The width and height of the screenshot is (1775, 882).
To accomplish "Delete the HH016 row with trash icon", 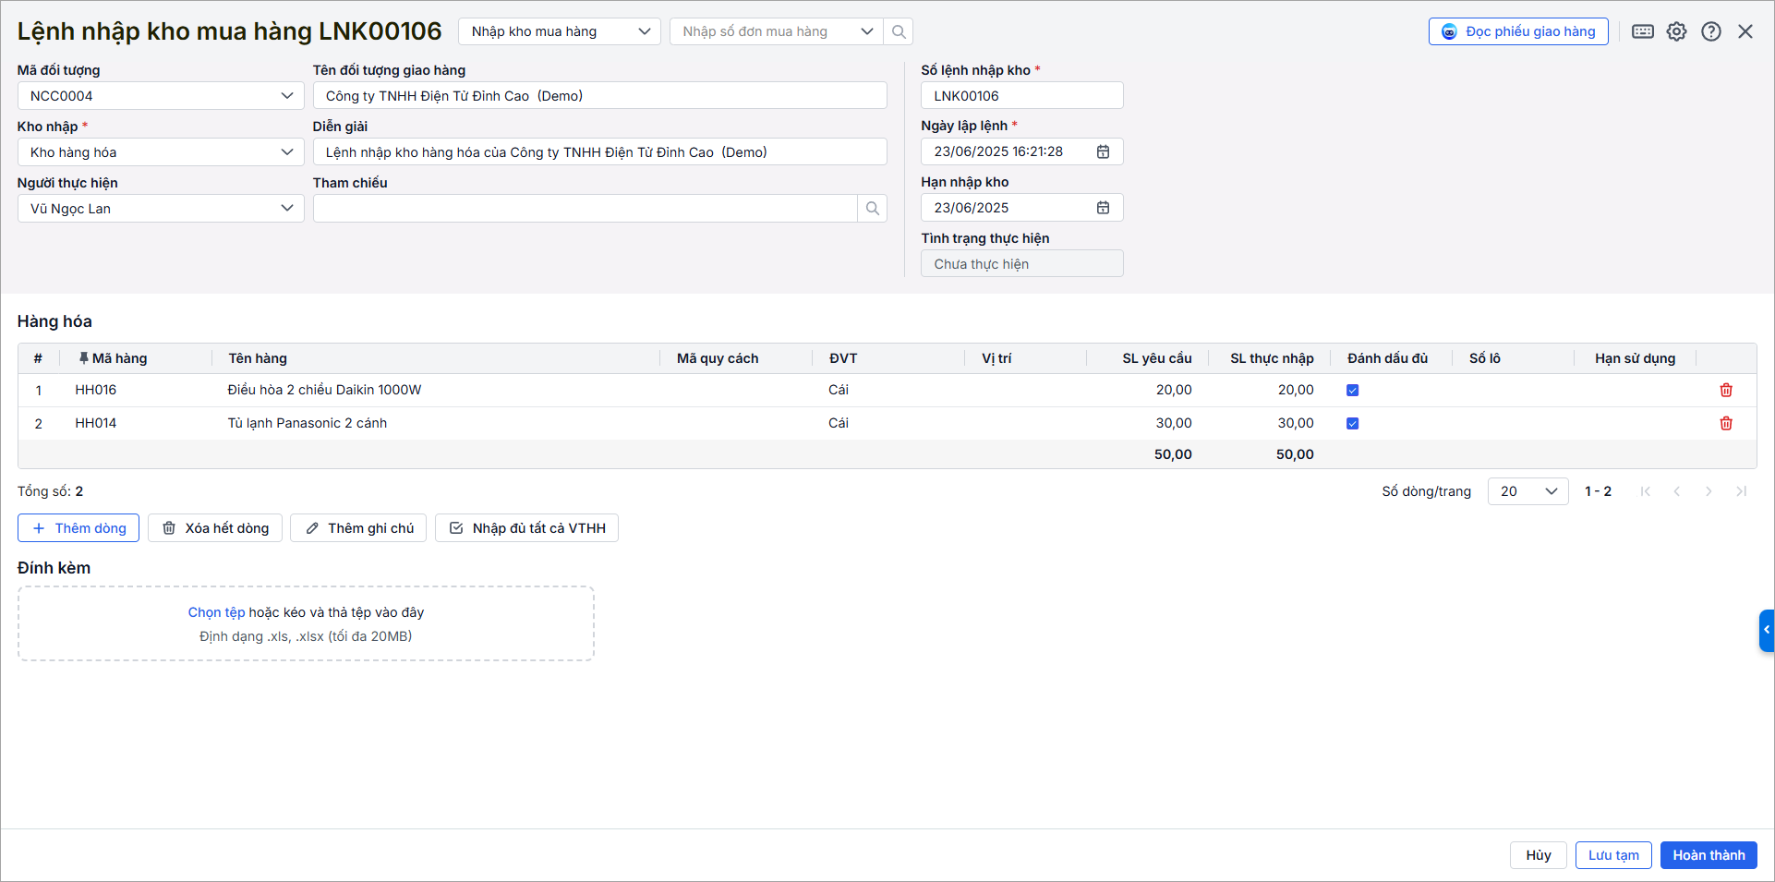I will (x=1725, y=390).
